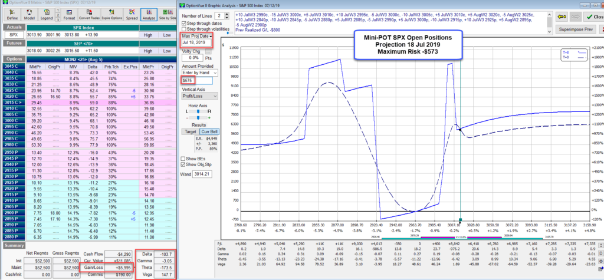This screenshot has width=604, height=280.
Task: Enable the Show BEs checkbox
Action: [x=184, y=159]
